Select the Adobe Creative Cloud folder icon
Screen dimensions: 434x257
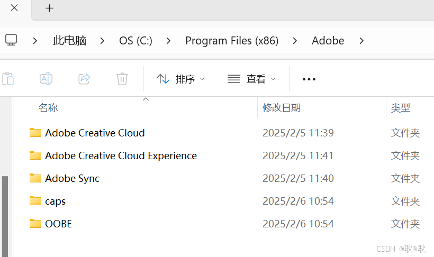pos(35,133)
